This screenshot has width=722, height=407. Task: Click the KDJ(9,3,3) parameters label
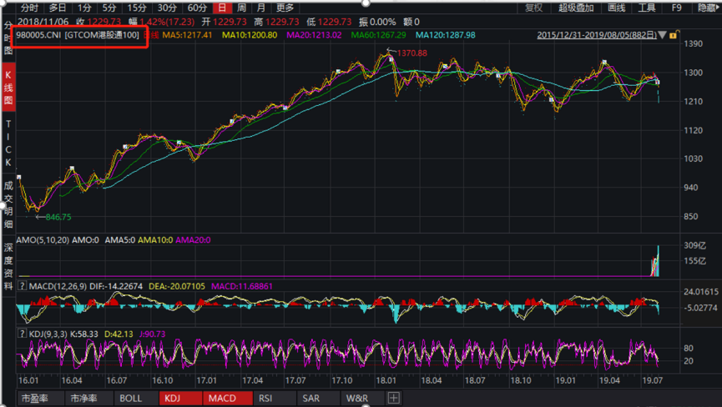(48, 334)
